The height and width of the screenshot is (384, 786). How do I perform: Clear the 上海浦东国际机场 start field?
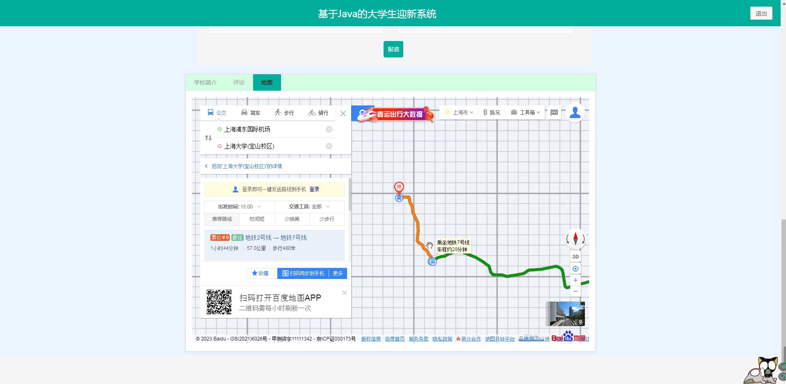point(329,129)
